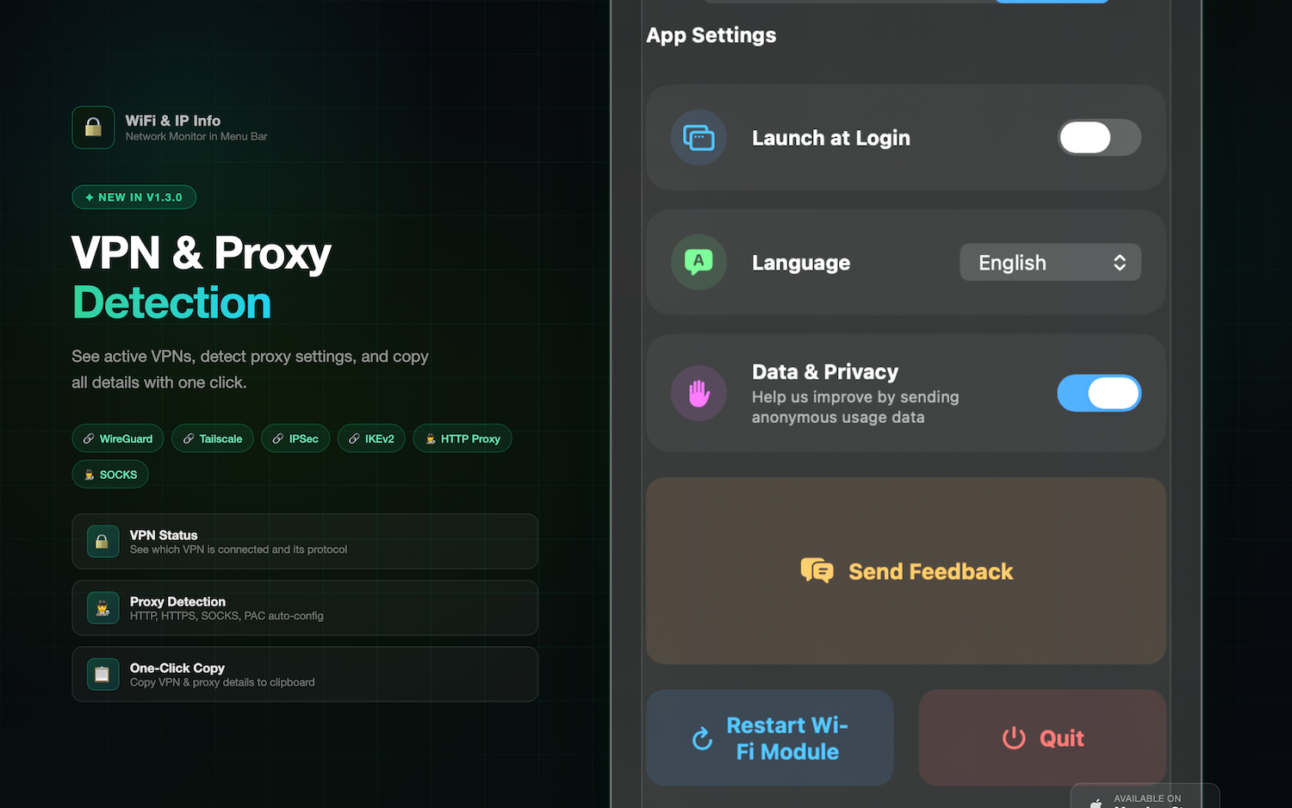1292x808 pixels.
Task: Click the IPSec tag
Action: click(295, 438)
